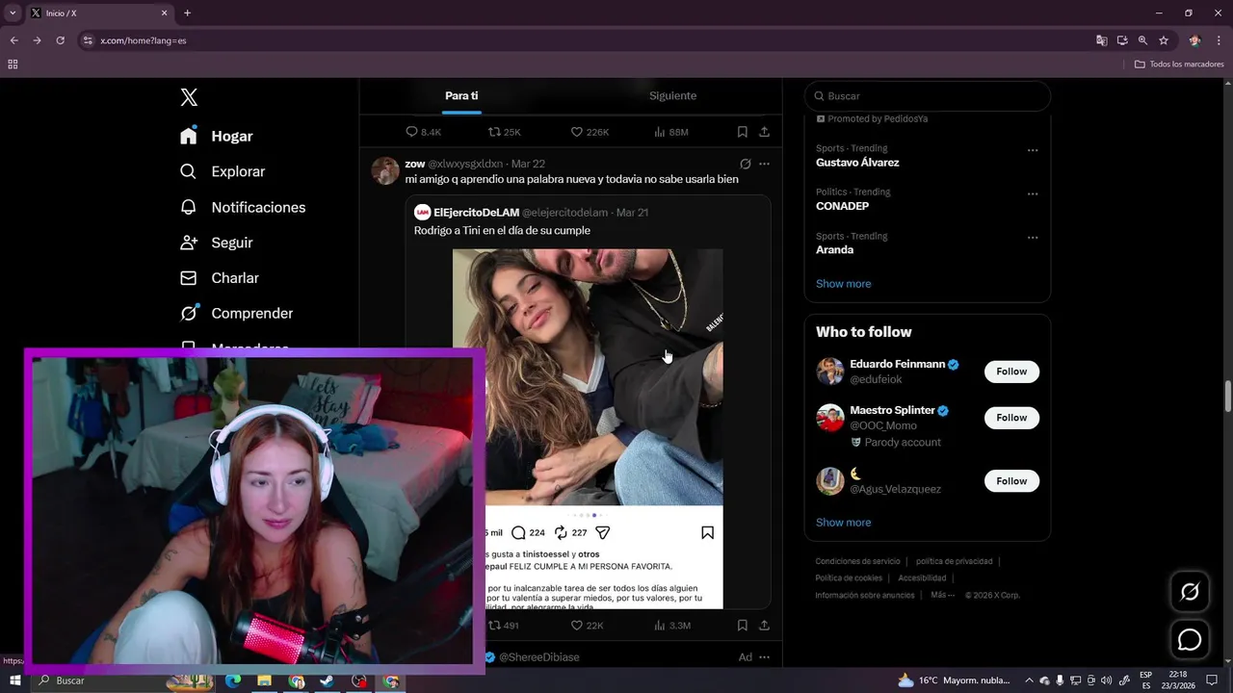
Task: Click Show more under Who to follow
Action: (843, 523)
